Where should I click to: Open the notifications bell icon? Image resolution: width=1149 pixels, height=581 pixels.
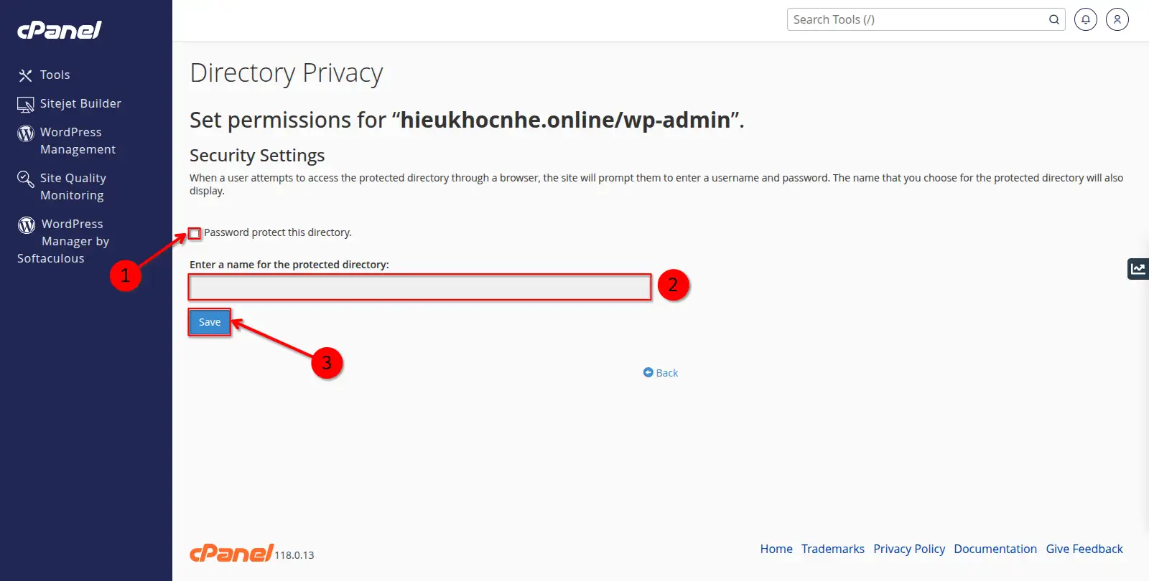point(1086,19)
